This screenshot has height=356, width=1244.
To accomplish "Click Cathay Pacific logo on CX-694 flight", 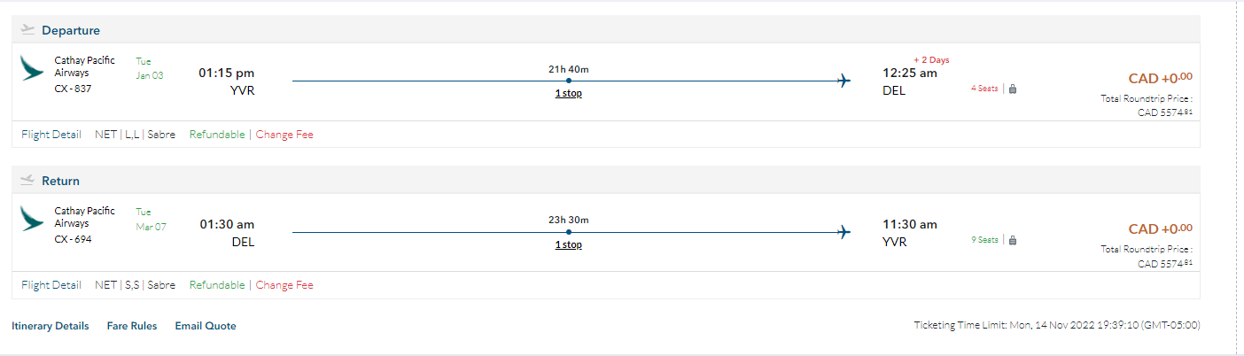I will pos(33,220).
